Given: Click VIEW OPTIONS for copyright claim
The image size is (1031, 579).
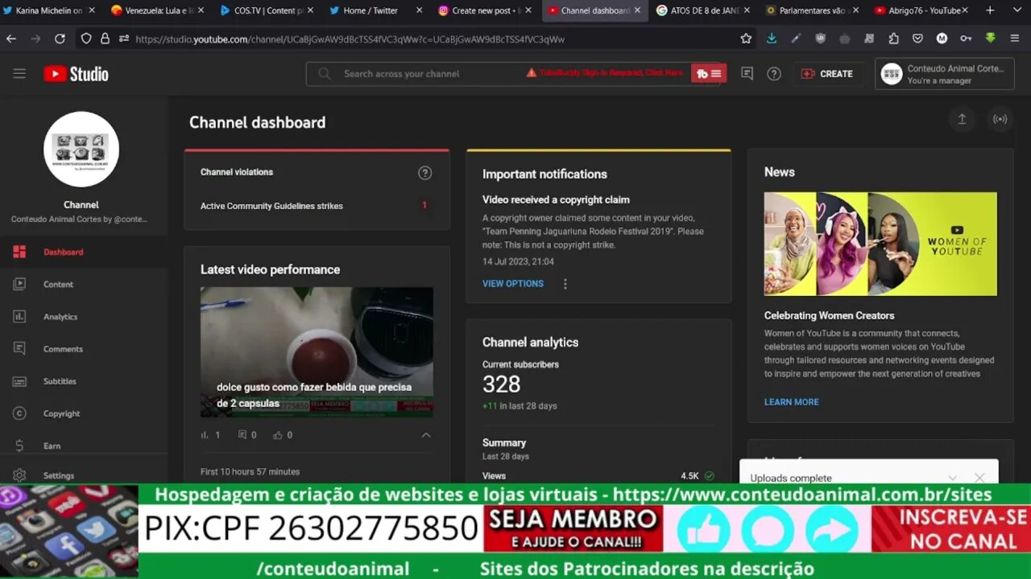Looking at the screenshot, I should tap(513, 284).
